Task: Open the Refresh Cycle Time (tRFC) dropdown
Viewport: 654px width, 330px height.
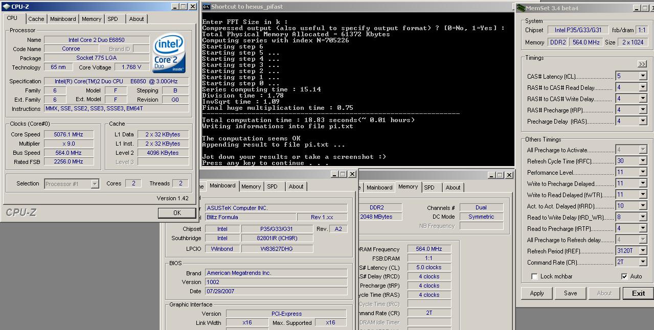Action: tap(643, 161)
